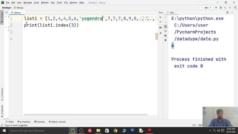Toggle soft-wrap in Run console
This screenshot has width=238, height=134.
coord(165,26)
